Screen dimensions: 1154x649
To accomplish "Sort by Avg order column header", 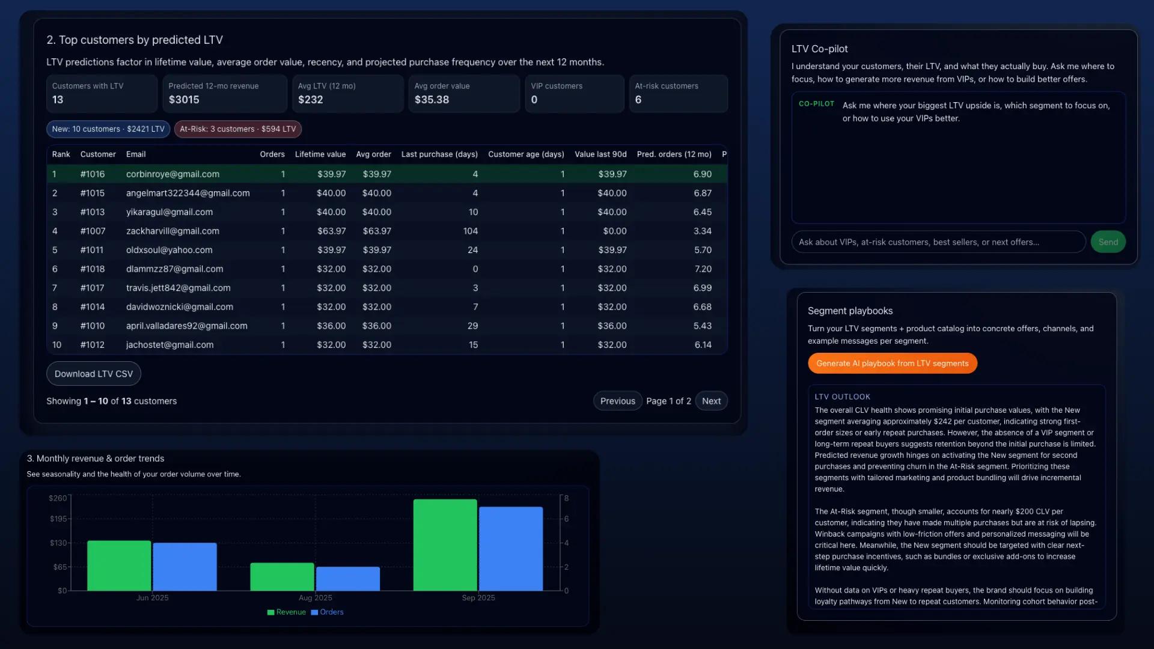I will coord(373,154).
